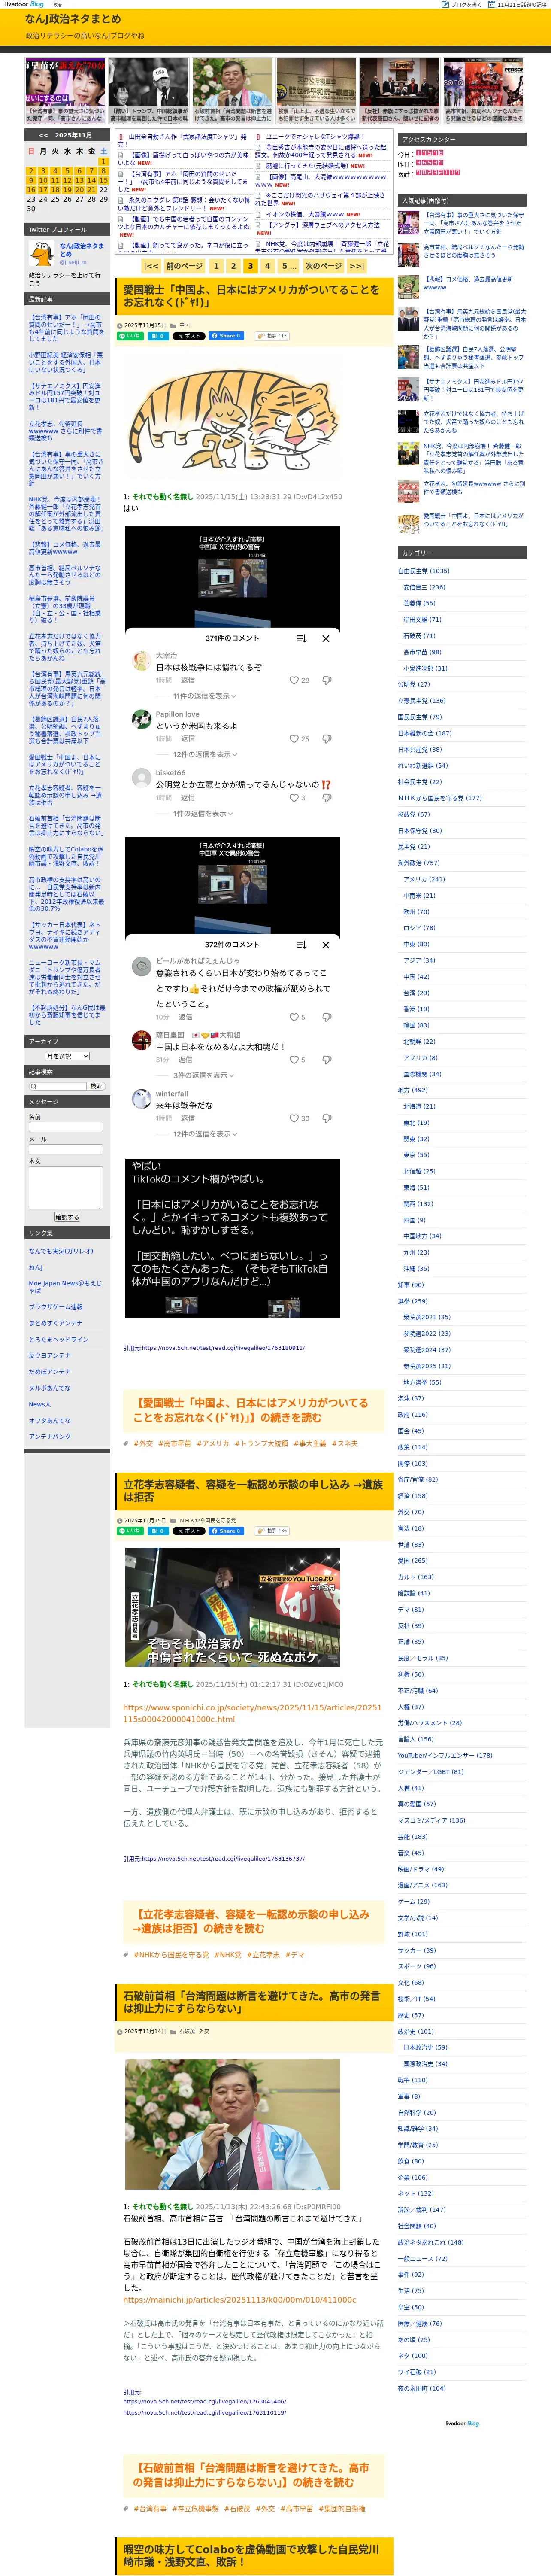
Task: Open the sponichi.co.jp article URL link
Action: click(x=252, y=1713)
